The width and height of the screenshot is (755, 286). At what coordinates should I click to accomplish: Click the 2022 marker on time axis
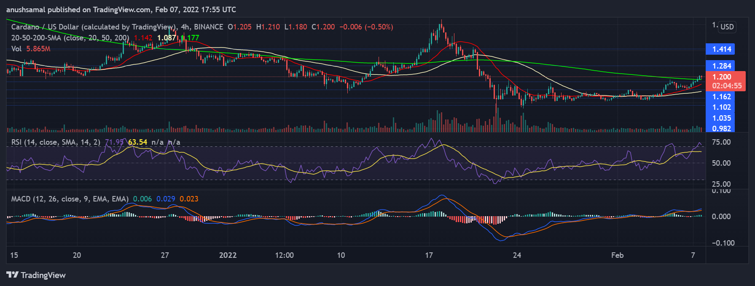(x=228, y=255)
